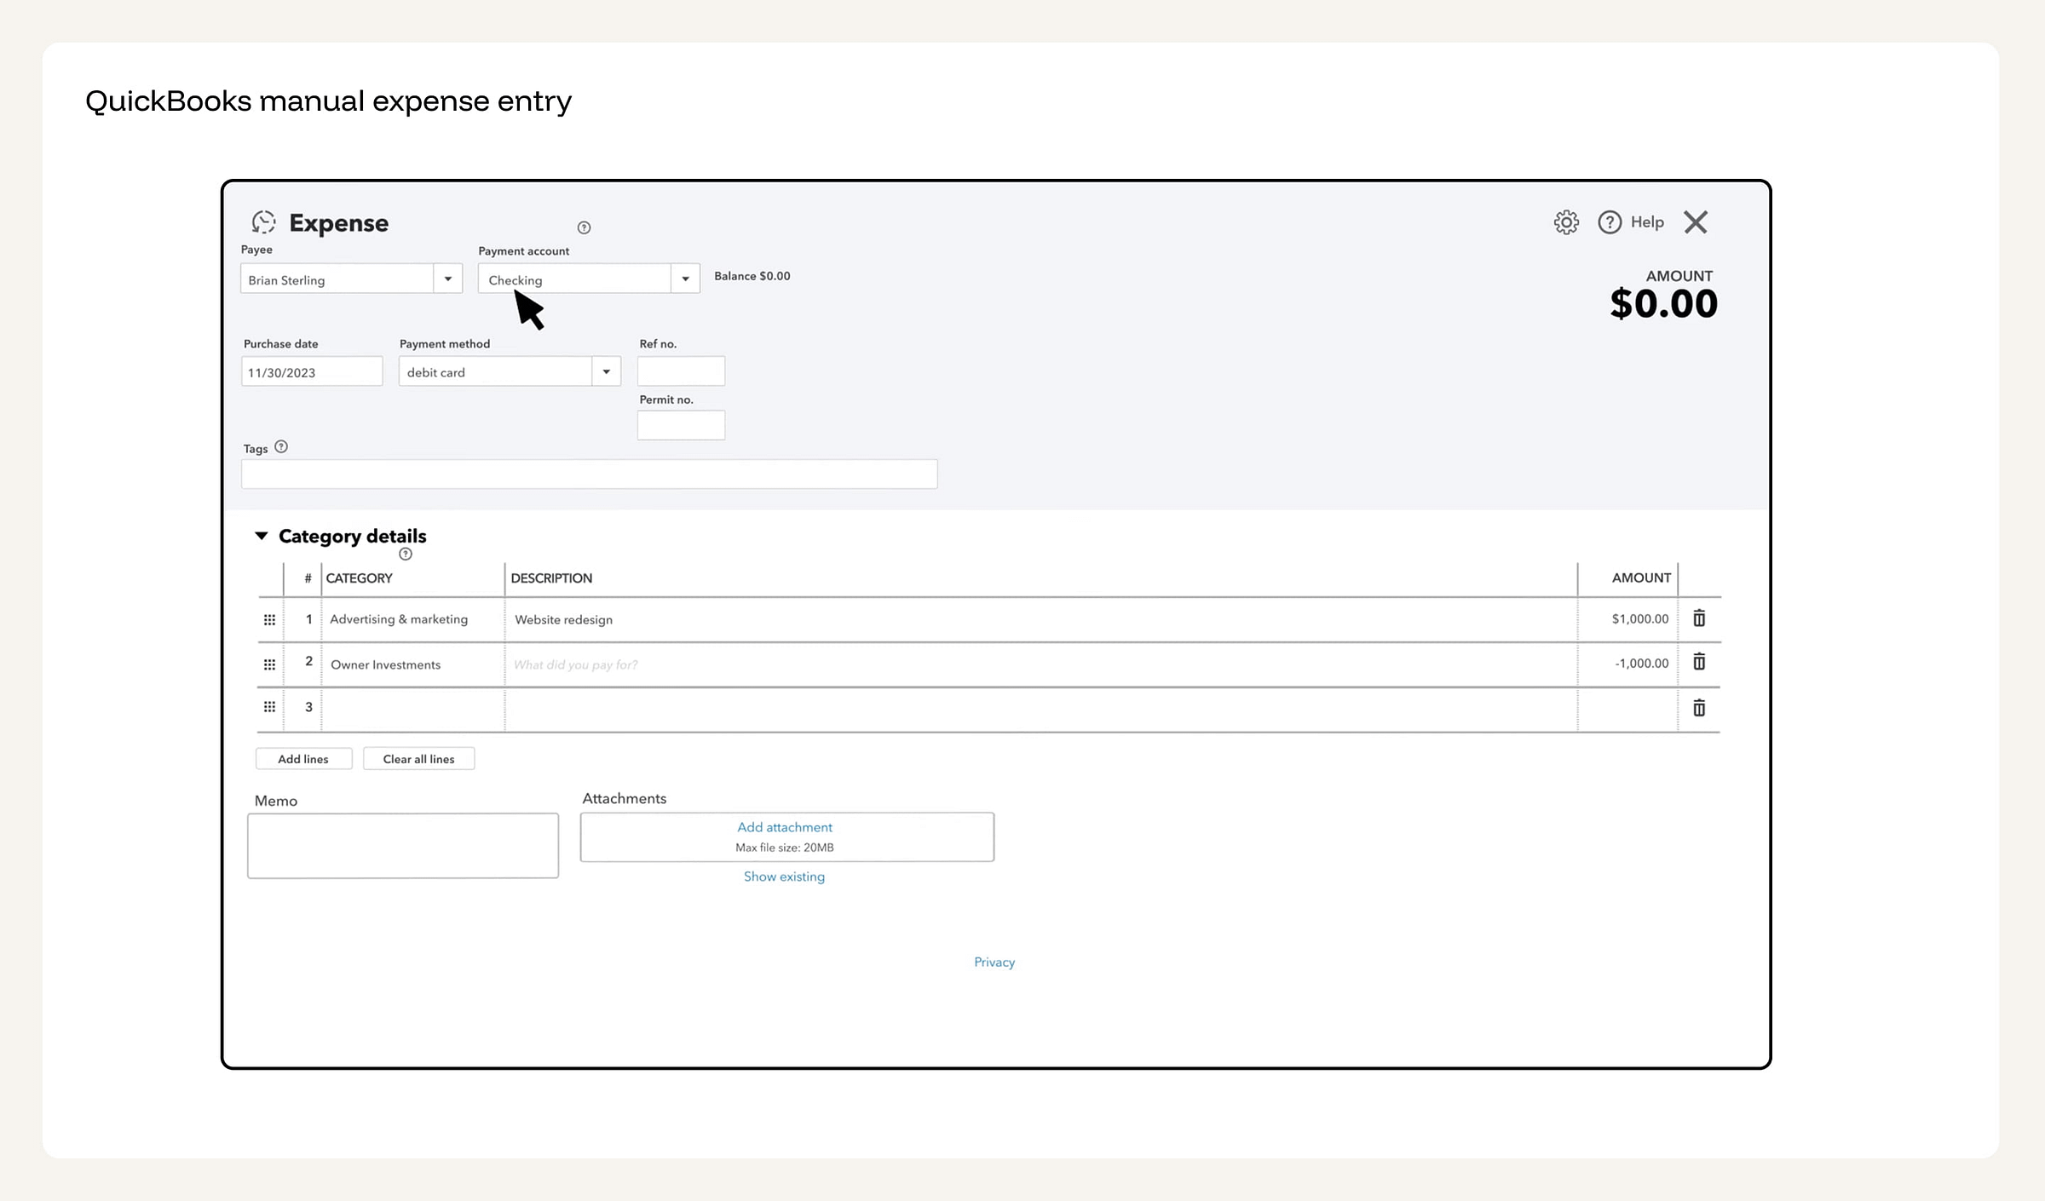This screenshot has height=1201, width=2045.
Task: Click the Help question mark icon
Action: [1610, 222]
